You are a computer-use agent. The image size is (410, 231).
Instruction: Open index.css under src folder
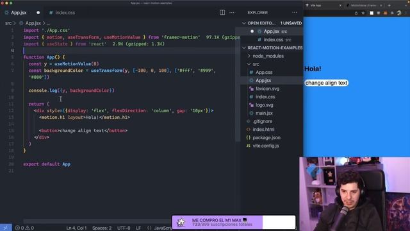tap(265, 97)
